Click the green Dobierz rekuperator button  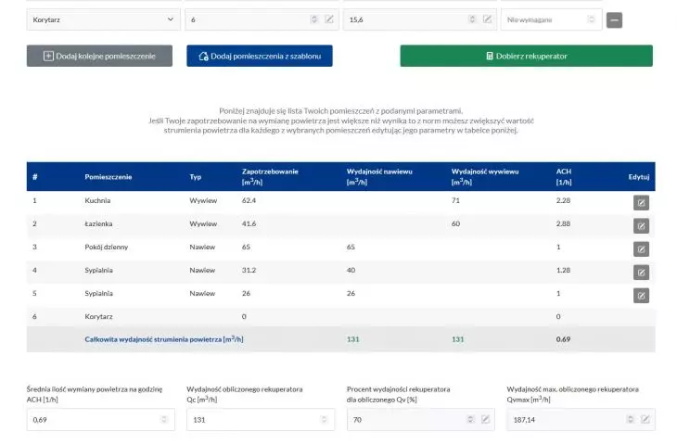click(x=527, y=57)
